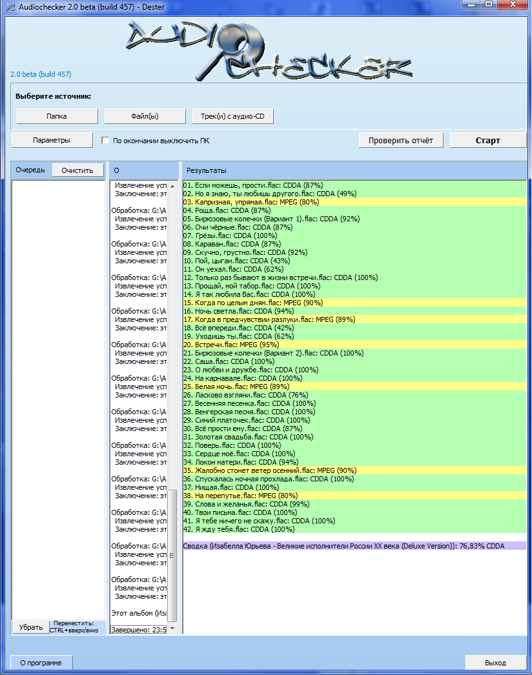Click the Очередь panel header label
Image resolution: width=532 pixels, height=675 pixels.
(30, 170)
